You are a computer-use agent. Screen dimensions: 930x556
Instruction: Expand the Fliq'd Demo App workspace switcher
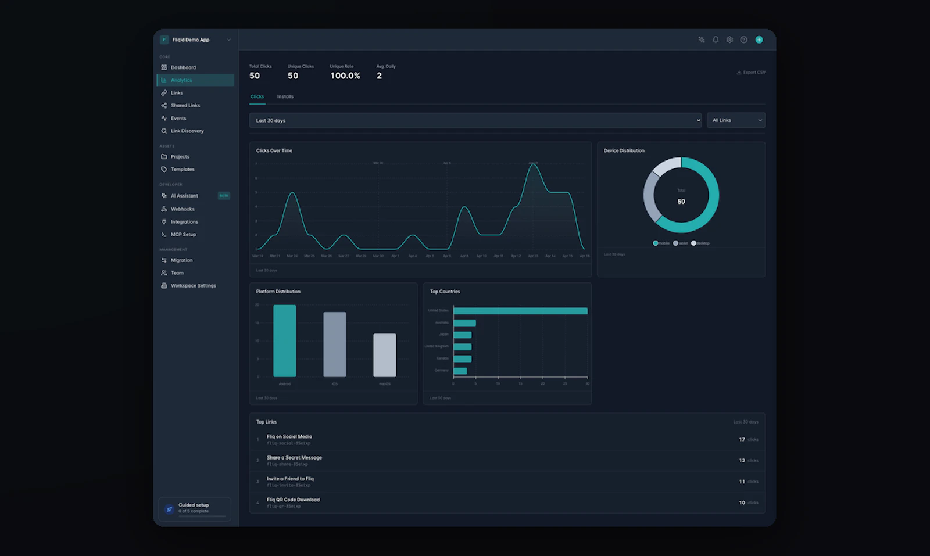pyautogui.click(x=195, y=40)
